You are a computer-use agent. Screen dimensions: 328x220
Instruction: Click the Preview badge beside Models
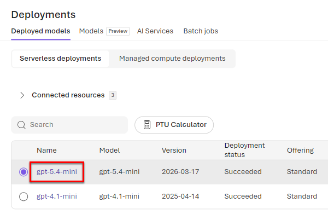[118, 31]
